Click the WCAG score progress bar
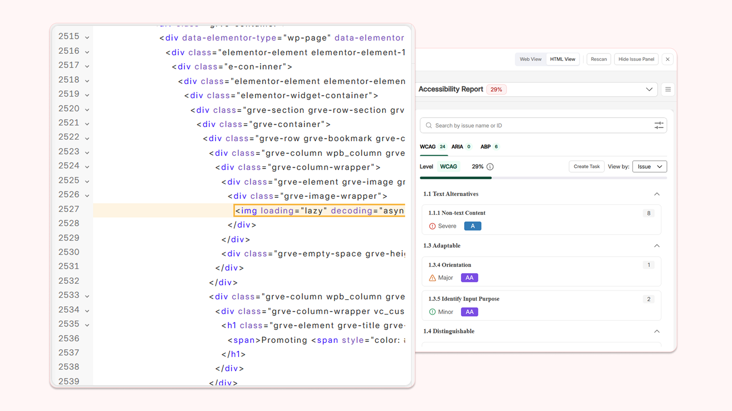The image size is (732, 411). pos(543,178)
